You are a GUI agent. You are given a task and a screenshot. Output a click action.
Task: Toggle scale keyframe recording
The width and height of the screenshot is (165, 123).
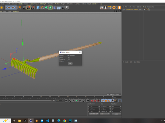click(106, 101)
